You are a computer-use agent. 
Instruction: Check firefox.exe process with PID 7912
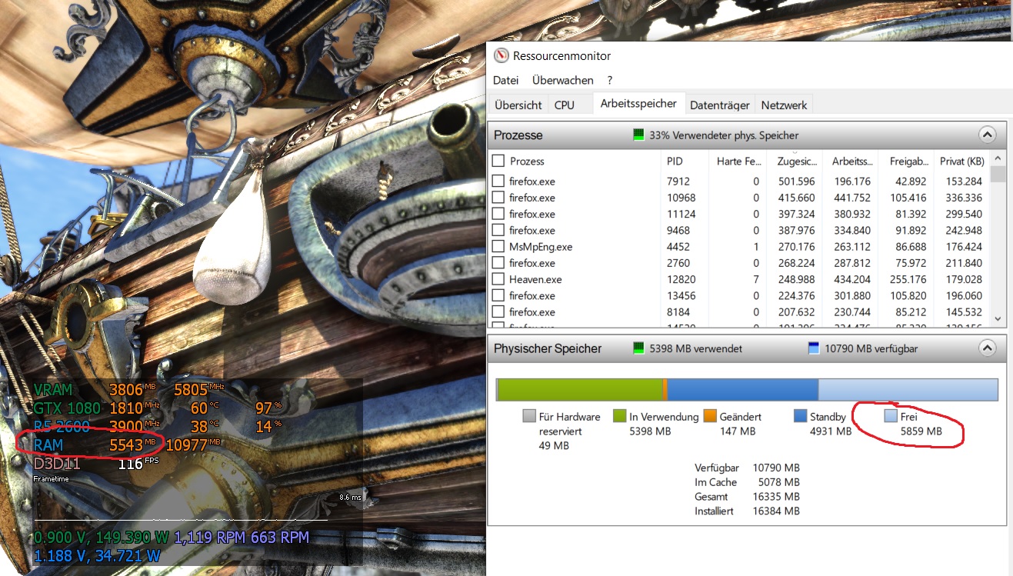[498, 181]
